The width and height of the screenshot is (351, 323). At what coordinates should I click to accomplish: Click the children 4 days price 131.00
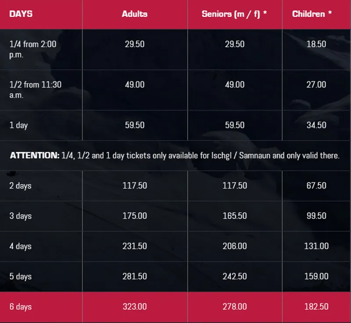316,246
